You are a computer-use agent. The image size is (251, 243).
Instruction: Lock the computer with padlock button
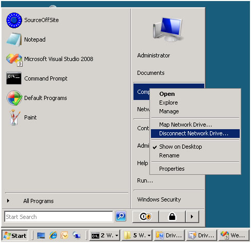pos(172,217)
